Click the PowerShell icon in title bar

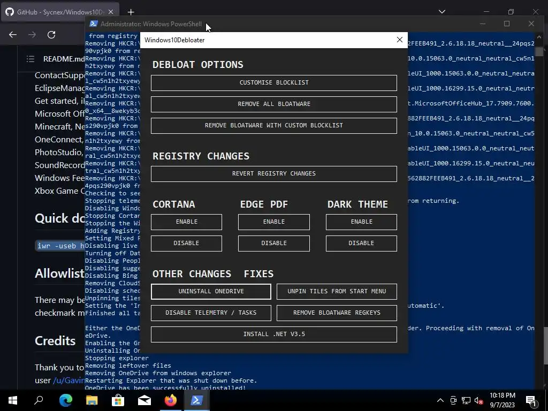(93, 24)
